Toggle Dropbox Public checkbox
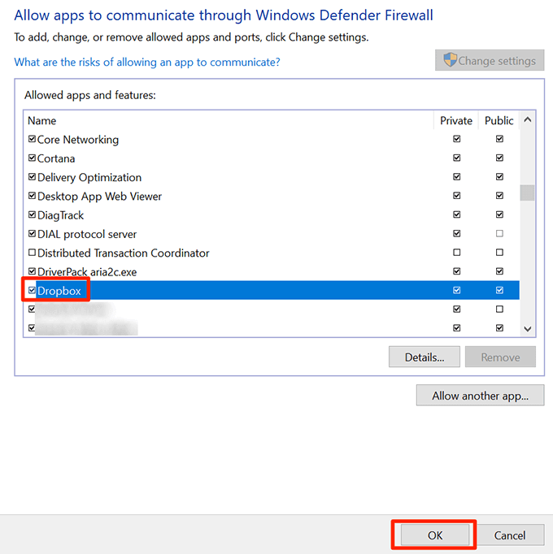Viewport: 553px width, 554px height. (x=499, y=290)
